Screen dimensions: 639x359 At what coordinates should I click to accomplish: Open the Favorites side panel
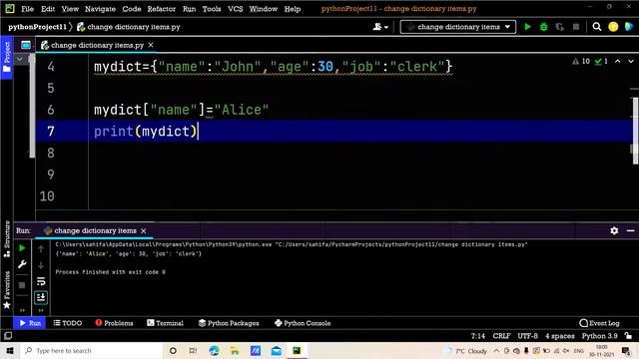[7, 290]
